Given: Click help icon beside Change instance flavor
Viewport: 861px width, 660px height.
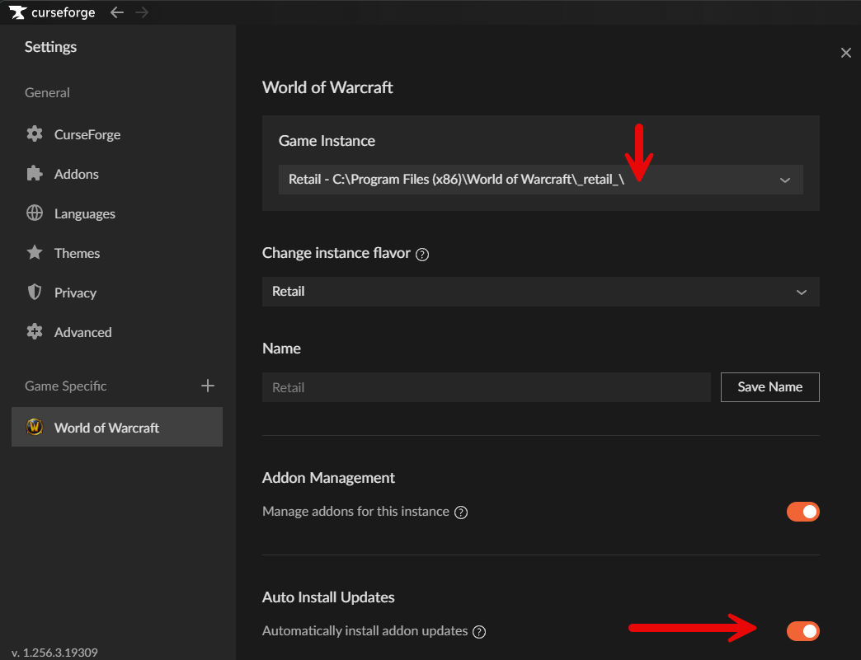Looking at the screenshot, I should point(422,255).
